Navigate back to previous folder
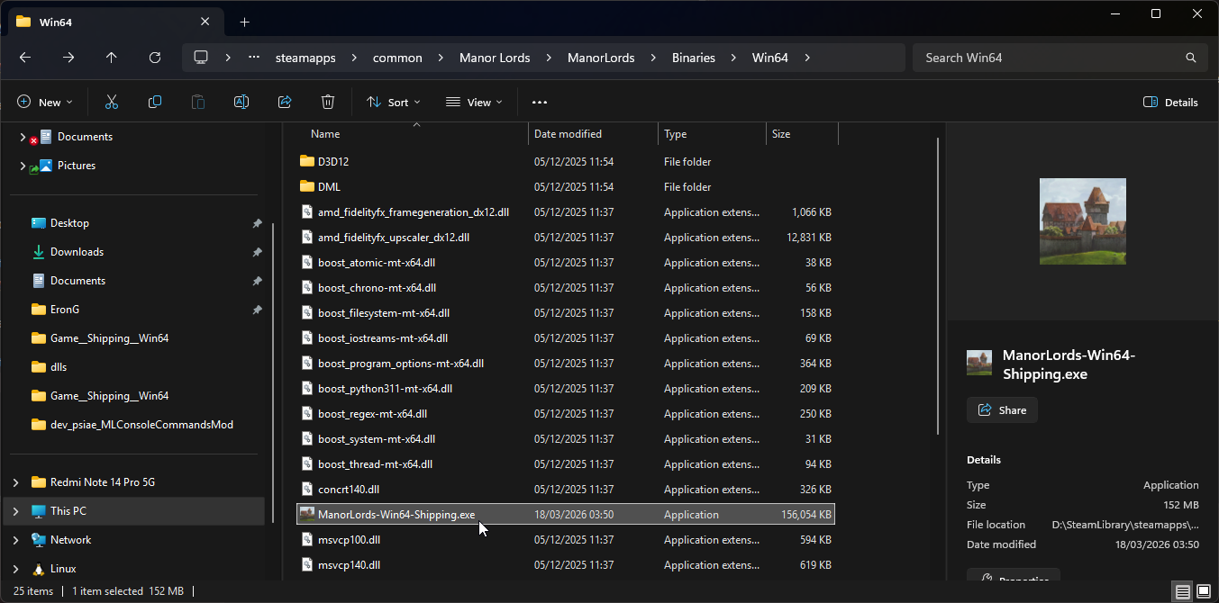1219x603 pixels. [25, 58]
